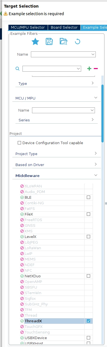107x347 pixels.
Task: Click the green plus icon
Action: point(89,69)
